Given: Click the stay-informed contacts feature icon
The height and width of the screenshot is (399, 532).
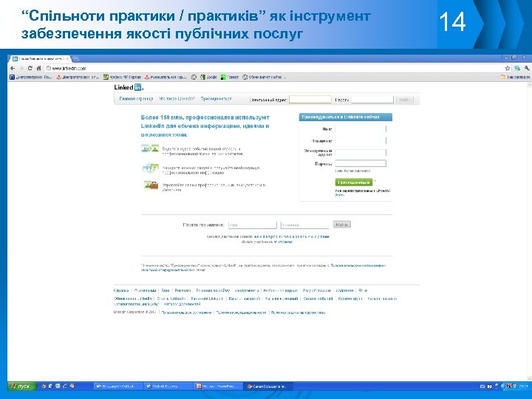Looking at the screenshot, I should (x=150, y=149).
